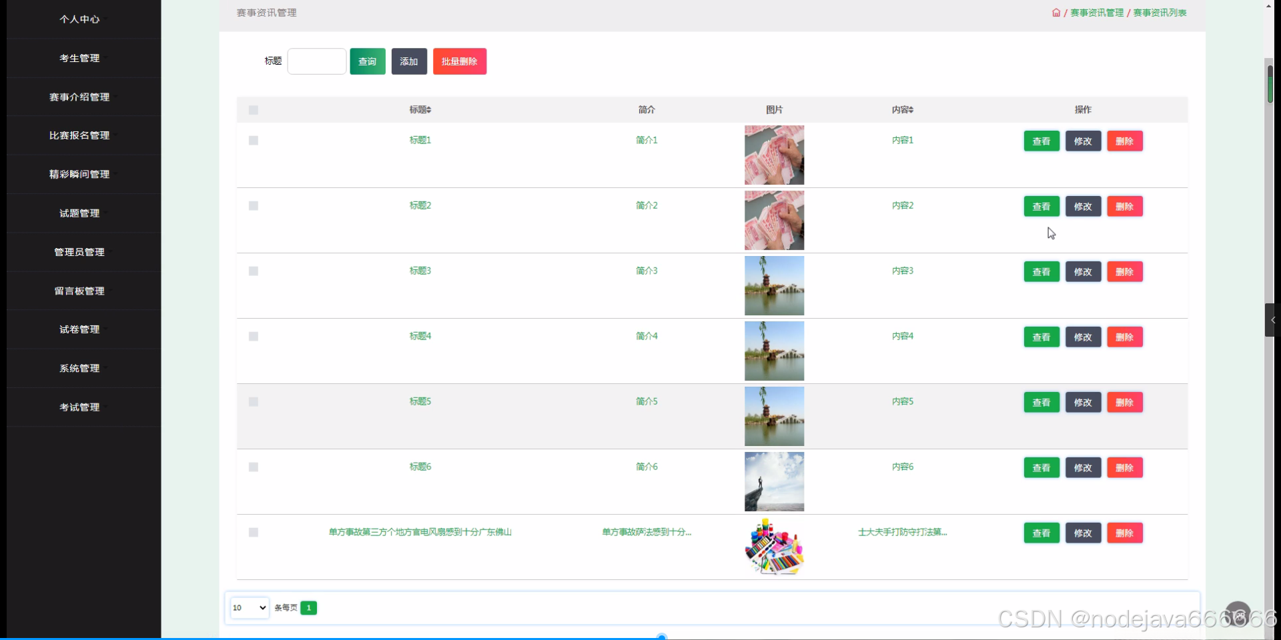Open the items-per-page dropdown showing 10
1281x640 pixels.
click(248, 607)
